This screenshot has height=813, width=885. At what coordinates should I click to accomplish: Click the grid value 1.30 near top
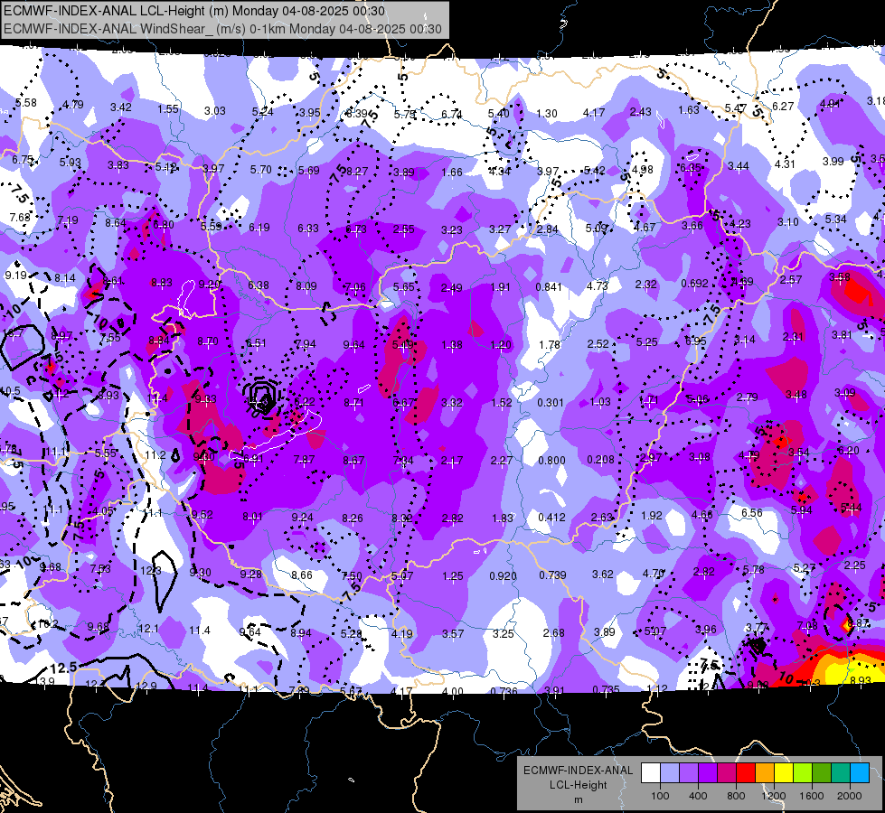(x=546, y=114)
